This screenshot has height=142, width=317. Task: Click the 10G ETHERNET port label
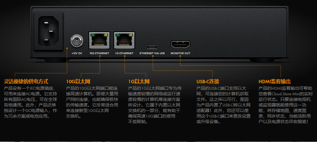click(99, 54)
